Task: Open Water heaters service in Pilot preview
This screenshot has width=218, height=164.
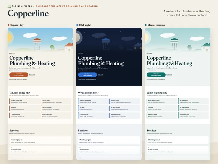Action: [109, 150]
